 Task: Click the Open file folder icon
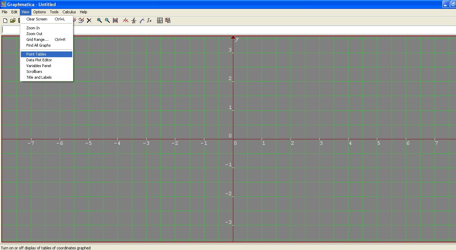pyautogui.click(x=13, y=20)
